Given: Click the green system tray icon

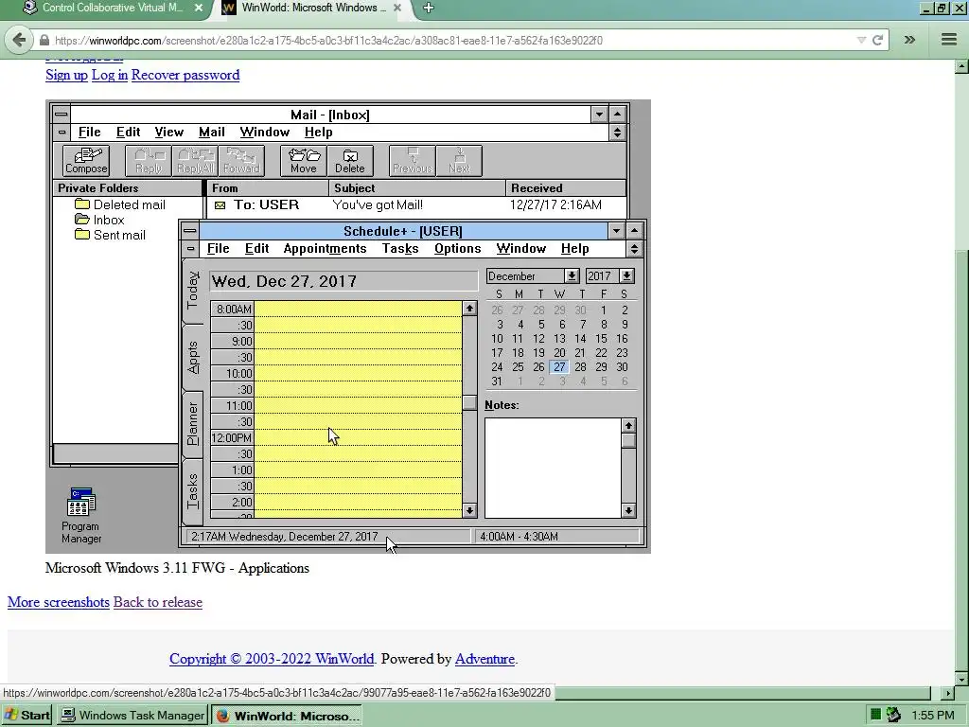Looking at the screenshot, I should [875, 715].
